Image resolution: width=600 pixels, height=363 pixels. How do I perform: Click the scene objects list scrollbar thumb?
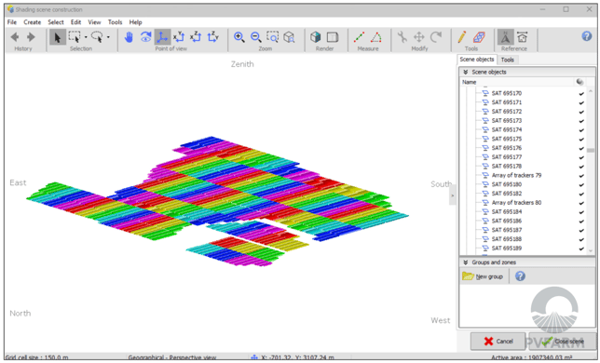[x=591, y=150]
